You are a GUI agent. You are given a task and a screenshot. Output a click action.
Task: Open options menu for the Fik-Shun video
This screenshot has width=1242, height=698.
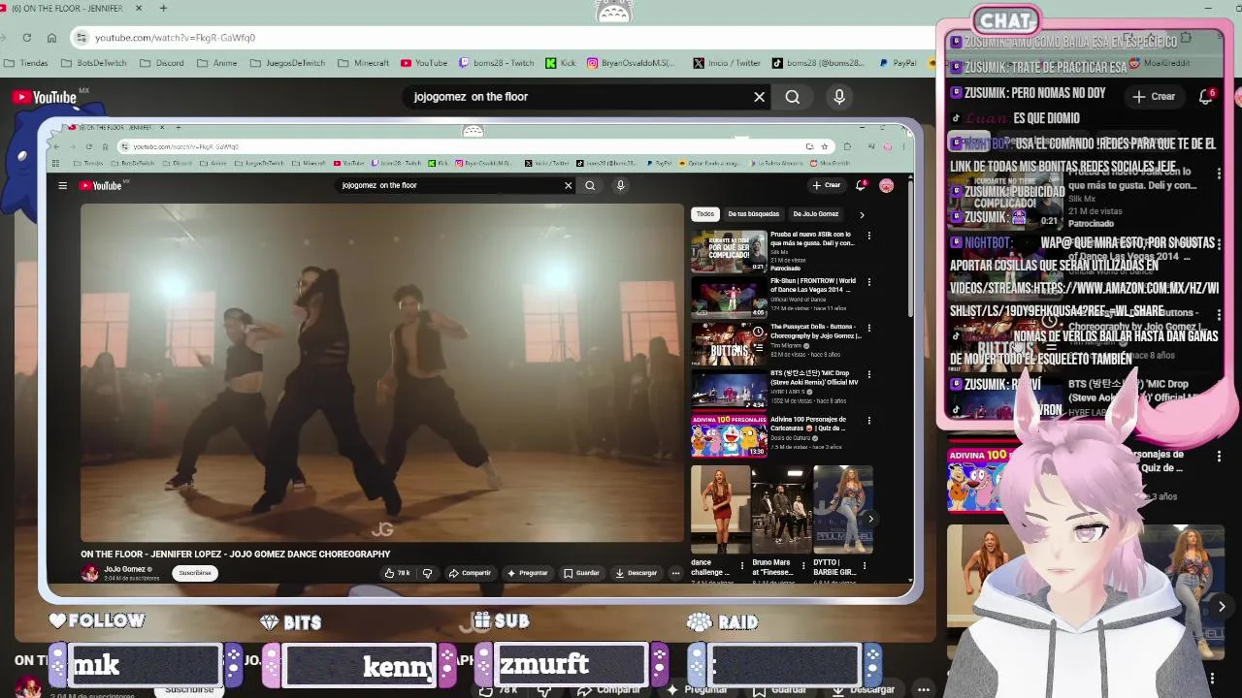click(868, 282)
